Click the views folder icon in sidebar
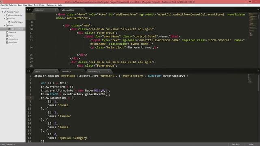 7,26
